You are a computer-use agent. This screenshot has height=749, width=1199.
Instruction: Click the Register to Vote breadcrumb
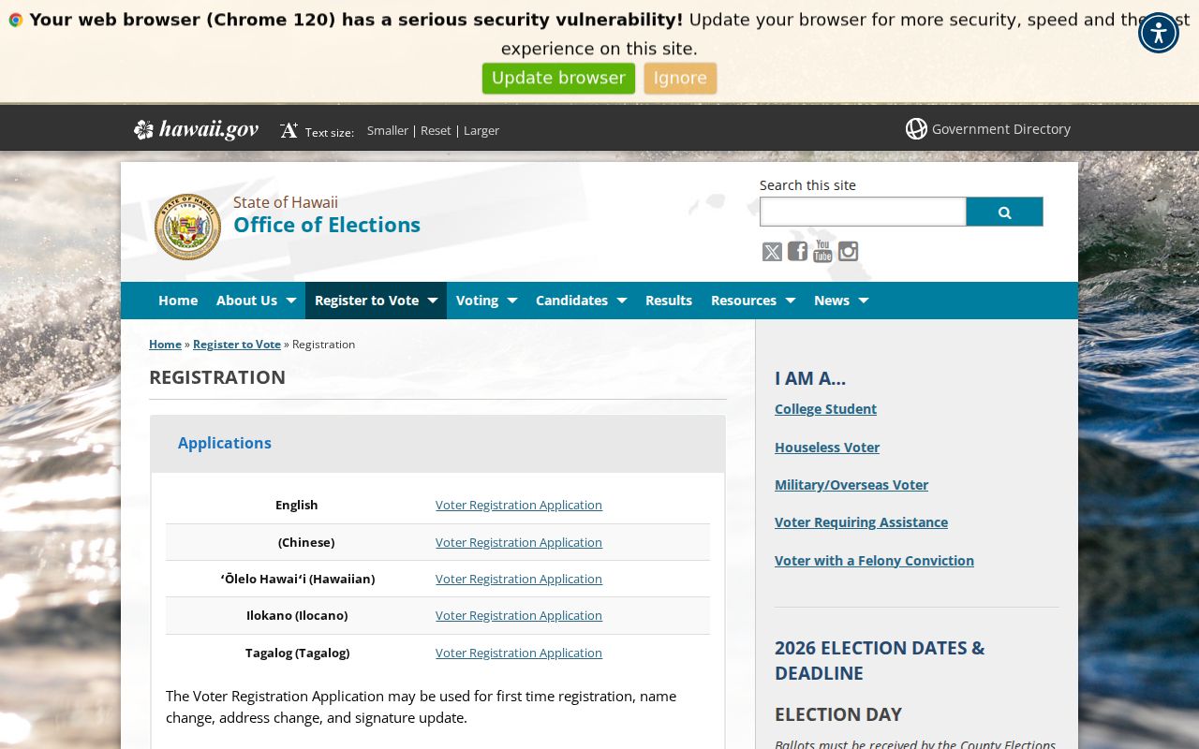237,345
